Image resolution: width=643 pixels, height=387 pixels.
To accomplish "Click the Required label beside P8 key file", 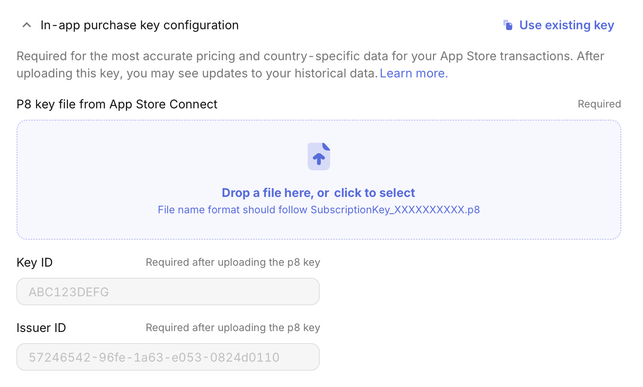I will [599, 104].
